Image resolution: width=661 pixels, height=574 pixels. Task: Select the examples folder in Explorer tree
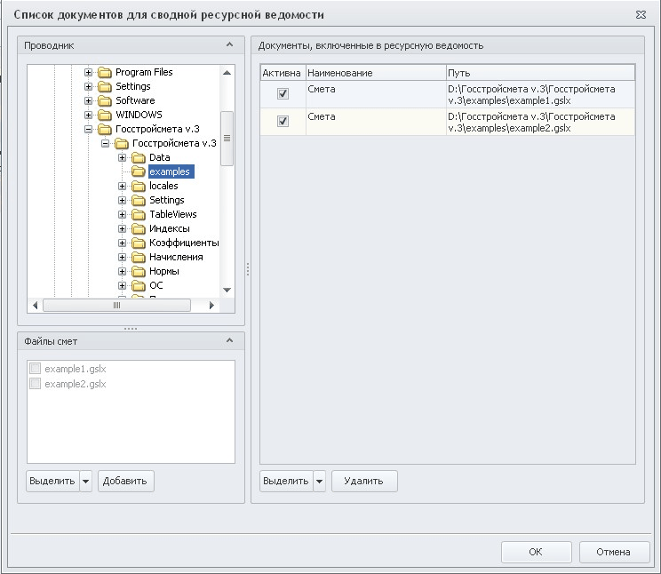point(169,171)
